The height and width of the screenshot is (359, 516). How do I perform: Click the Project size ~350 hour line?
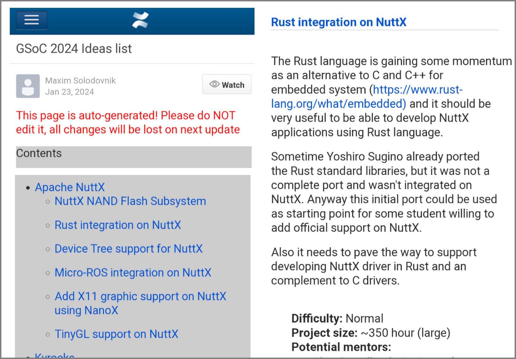coord(371,333)
